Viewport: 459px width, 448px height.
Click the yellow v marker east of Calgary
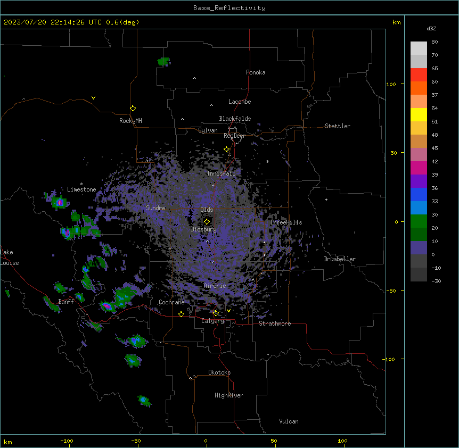point(228,311)
